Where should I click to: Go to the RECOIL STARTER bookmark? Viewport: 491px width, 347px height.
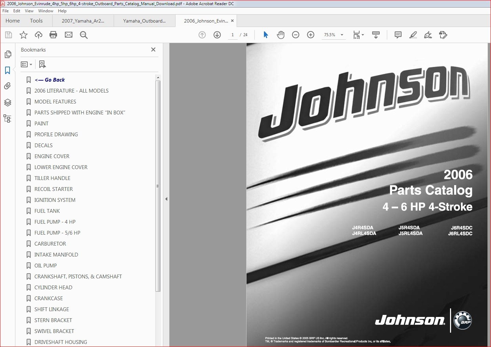click(54, 189)
